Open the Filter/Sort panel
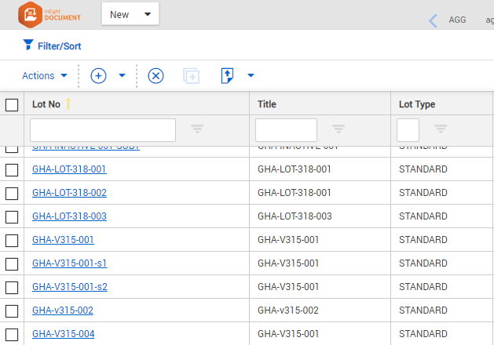The image size is (494, 345). 51,46
